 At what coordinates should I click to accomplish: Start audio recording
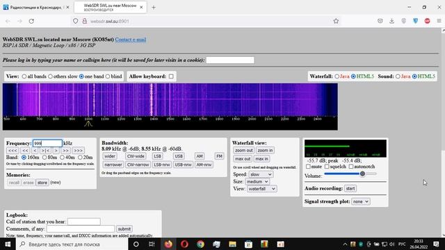(350, 188)
